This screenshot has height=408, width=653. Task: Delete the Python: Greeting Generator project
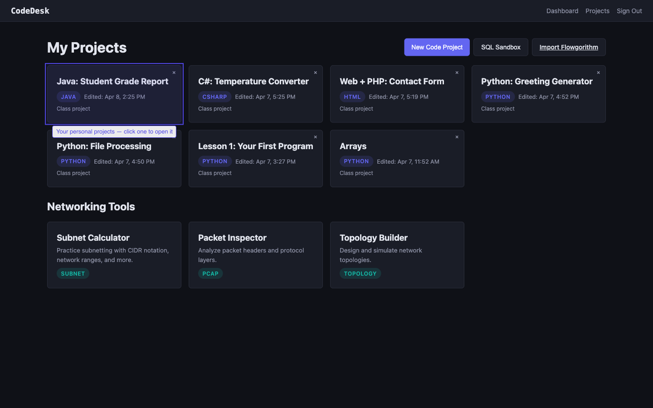pyautogui.click(x=598, y=72)
